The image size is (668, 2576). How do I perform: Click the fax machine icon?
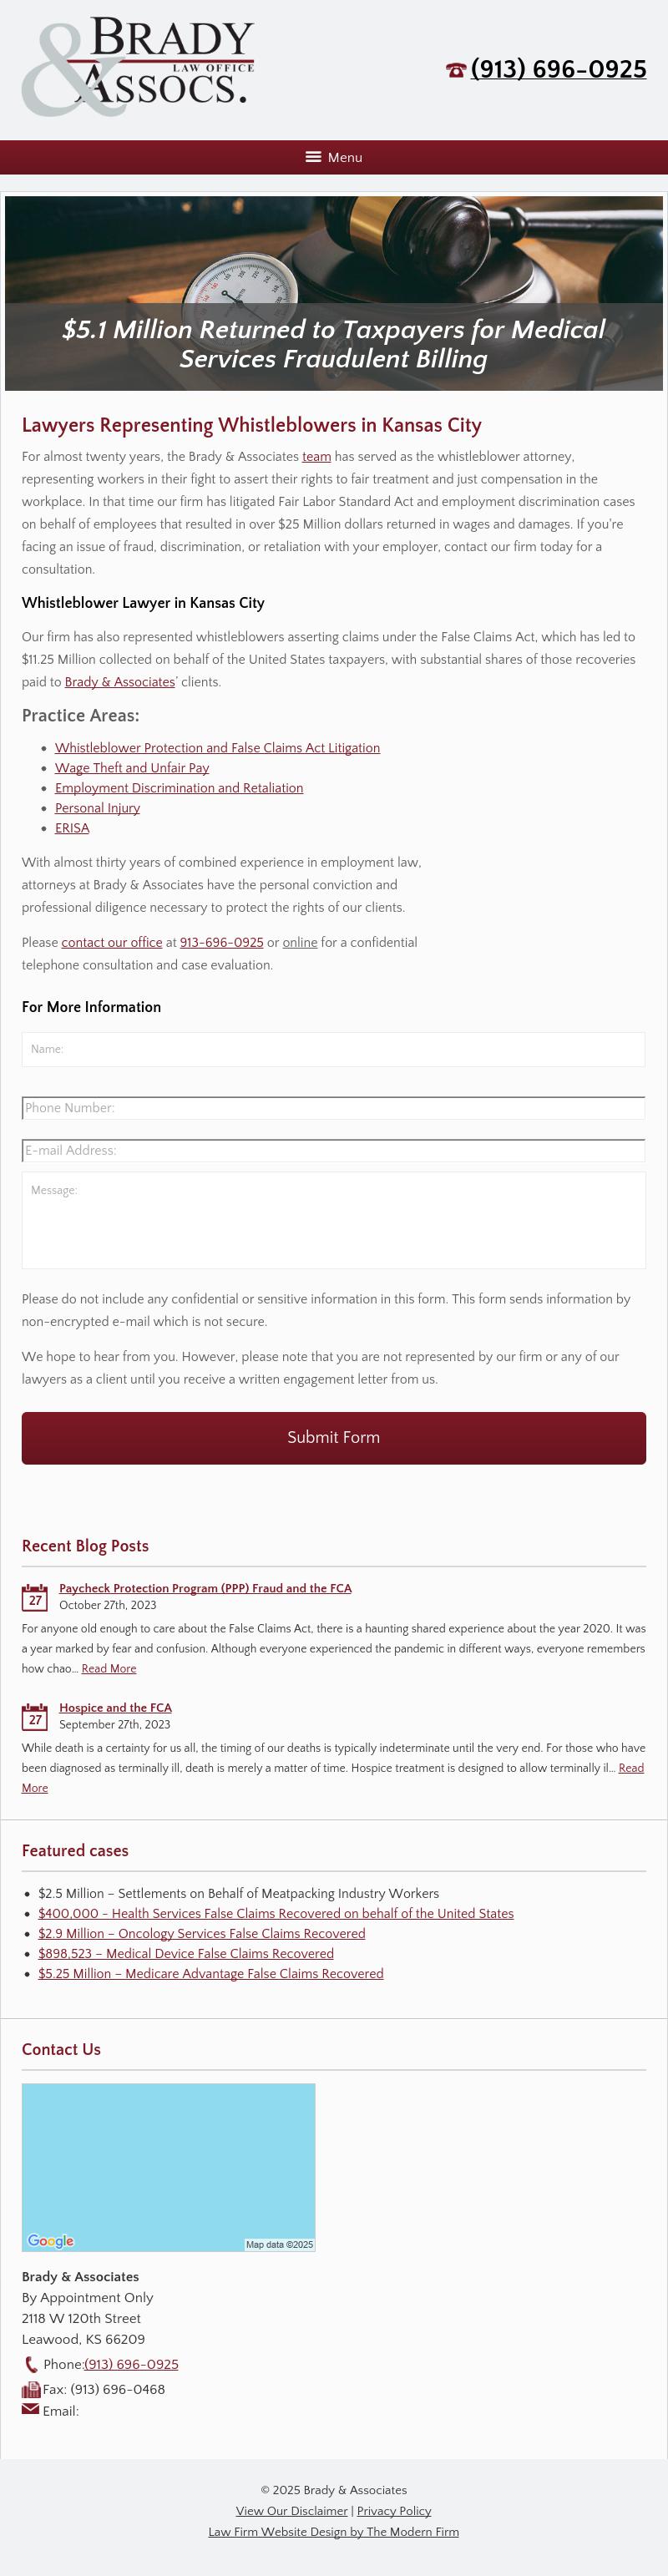click(31, 2390)
